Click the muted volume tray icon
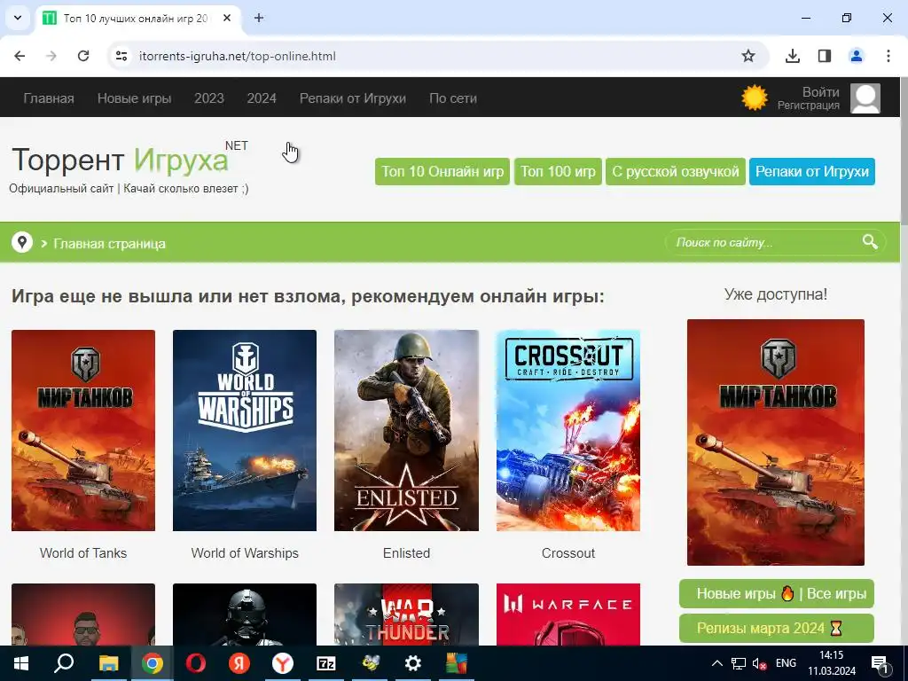This screenshot has width=908, height=681. (759, 663)
